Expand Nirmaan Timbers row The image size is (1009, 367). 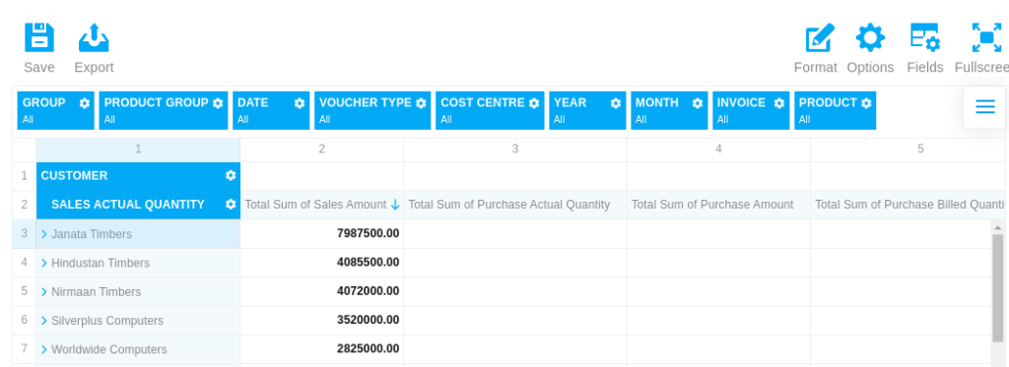pyautogui.click(x=44, y=292)
